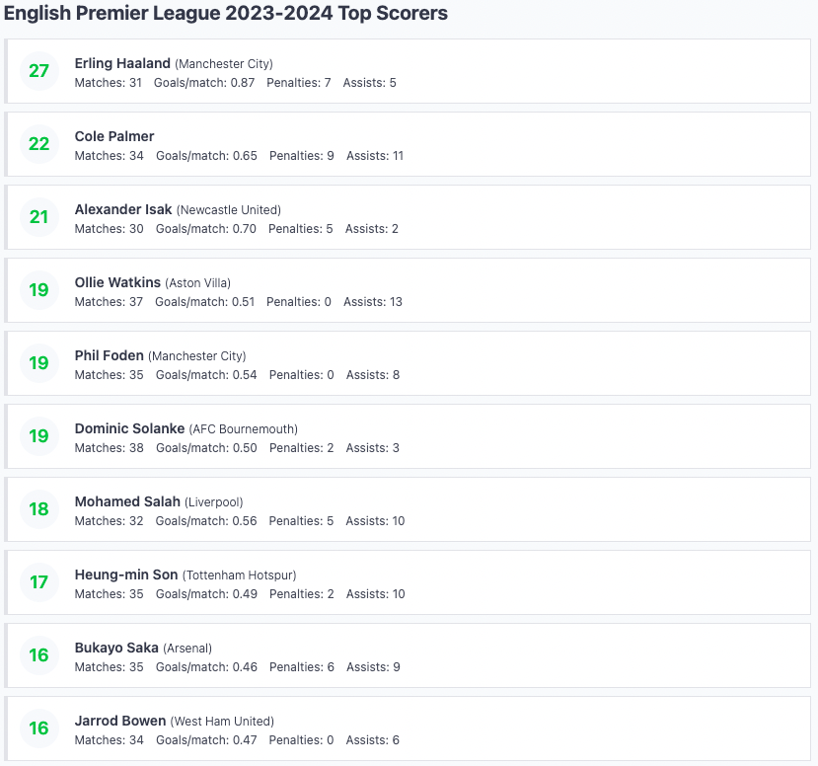Open the Erling Haaland player name
The image size is (818, 766).
click(122, 63)
